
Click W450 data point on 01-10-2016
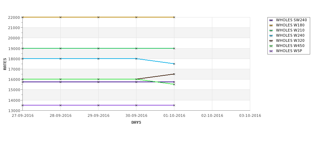(x=174, y=85)
